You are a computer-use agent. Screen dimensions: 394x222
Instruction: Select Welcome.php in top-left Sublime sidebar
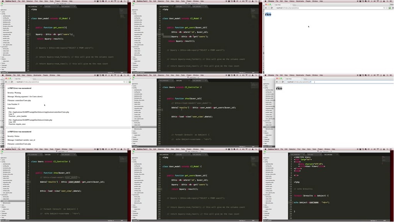click(7, 55)
